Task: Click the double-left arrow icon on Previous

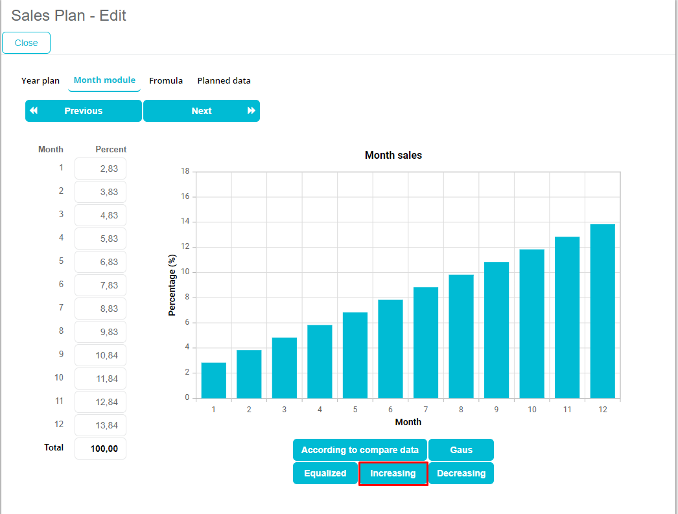Action: (34, 111)
